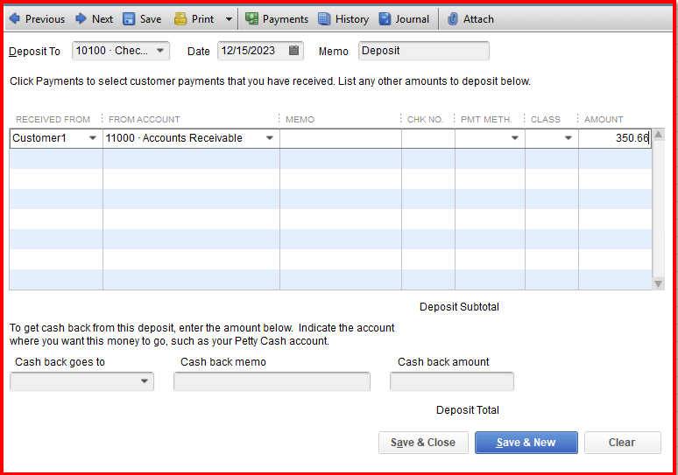
Task: Open the Pmt Meth. dropdown in first row
Action: 514,138
